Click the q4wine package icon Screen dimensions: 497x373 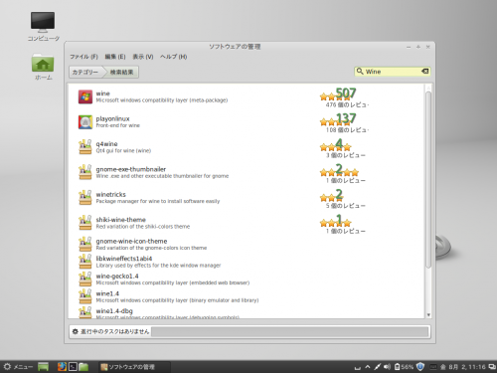pos(85,147)
